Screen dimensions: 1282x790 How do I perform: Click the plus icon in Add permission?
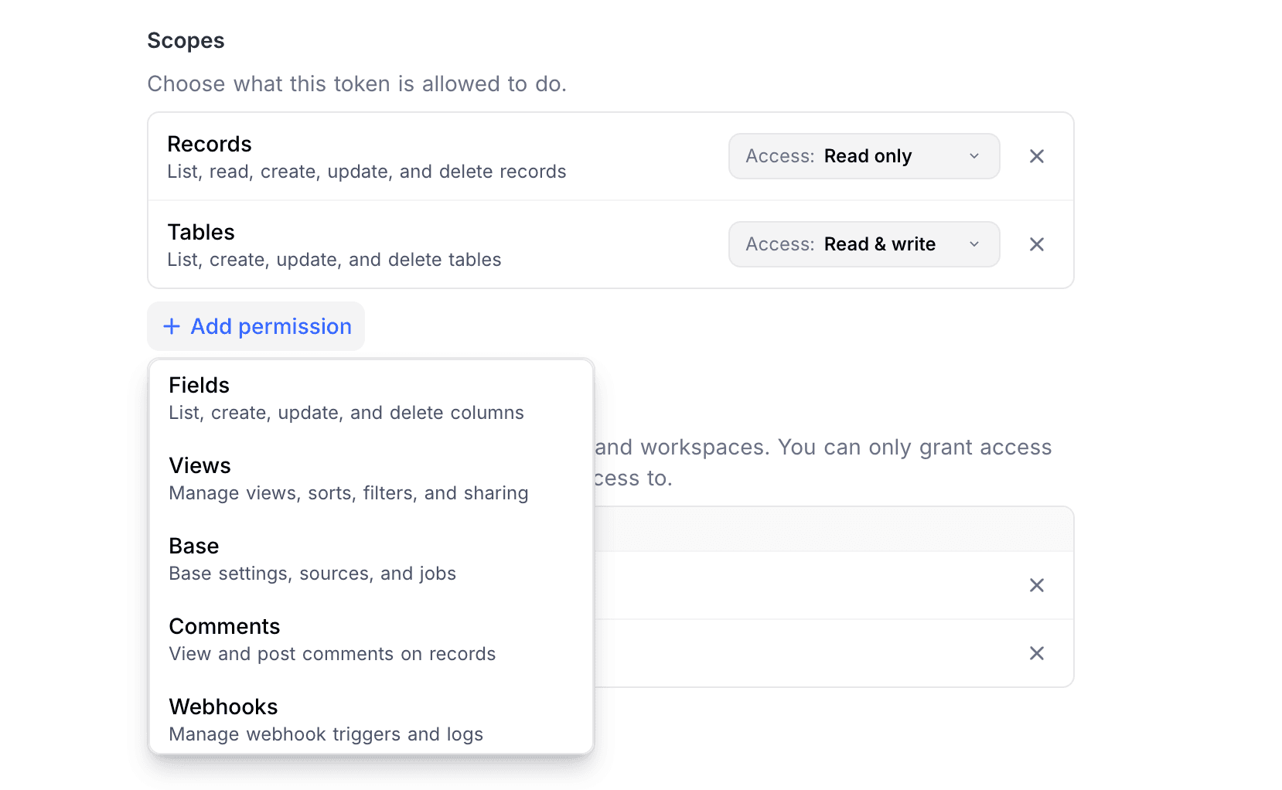[171, 326]
